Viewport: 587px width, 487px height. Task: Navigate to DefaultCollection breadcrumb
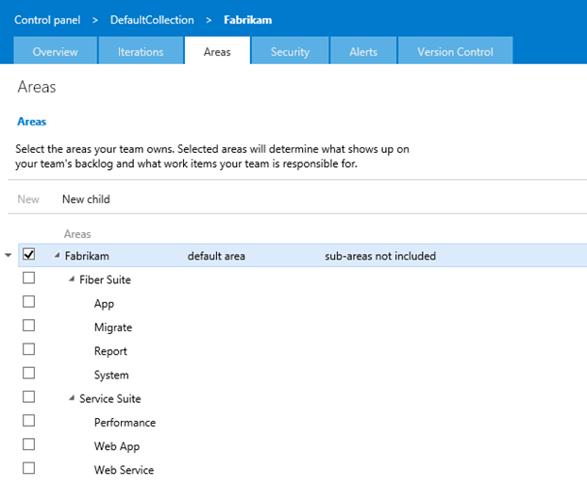tap(152, 20)
